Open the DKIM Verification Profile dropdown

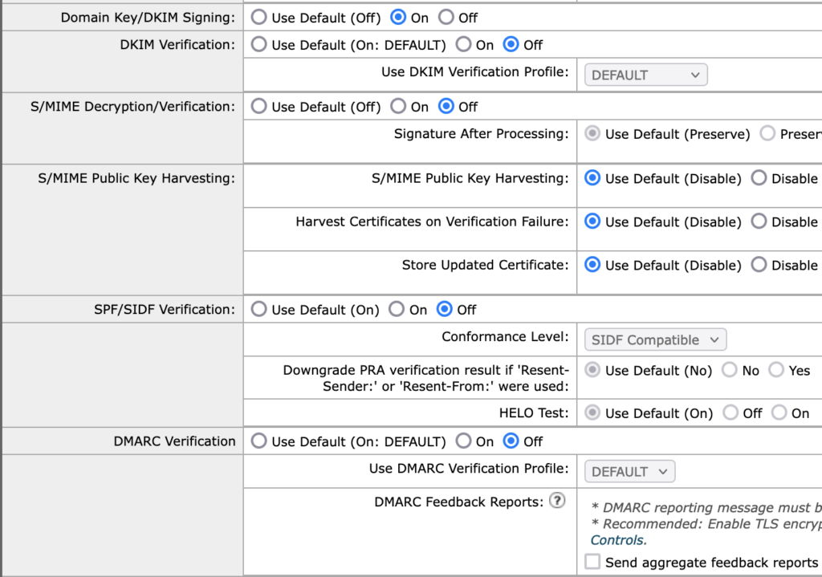[646, 75]
